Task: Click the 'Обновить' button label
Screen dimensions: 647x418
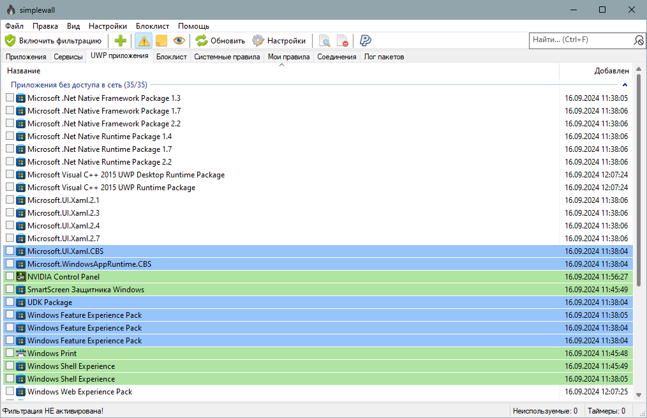Action: coord(228,41)
